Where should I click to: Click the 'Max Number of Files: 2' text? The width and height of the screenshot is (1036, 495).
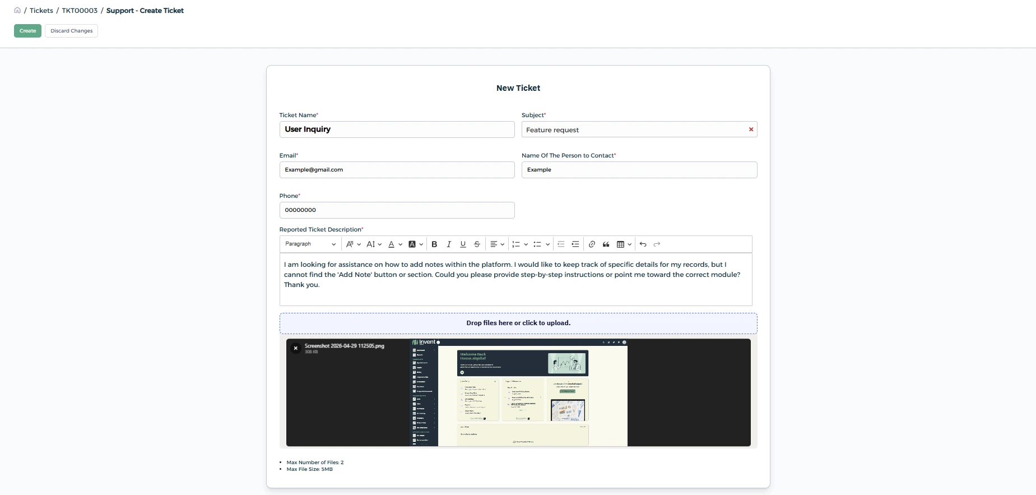click(x=315, y=462)
